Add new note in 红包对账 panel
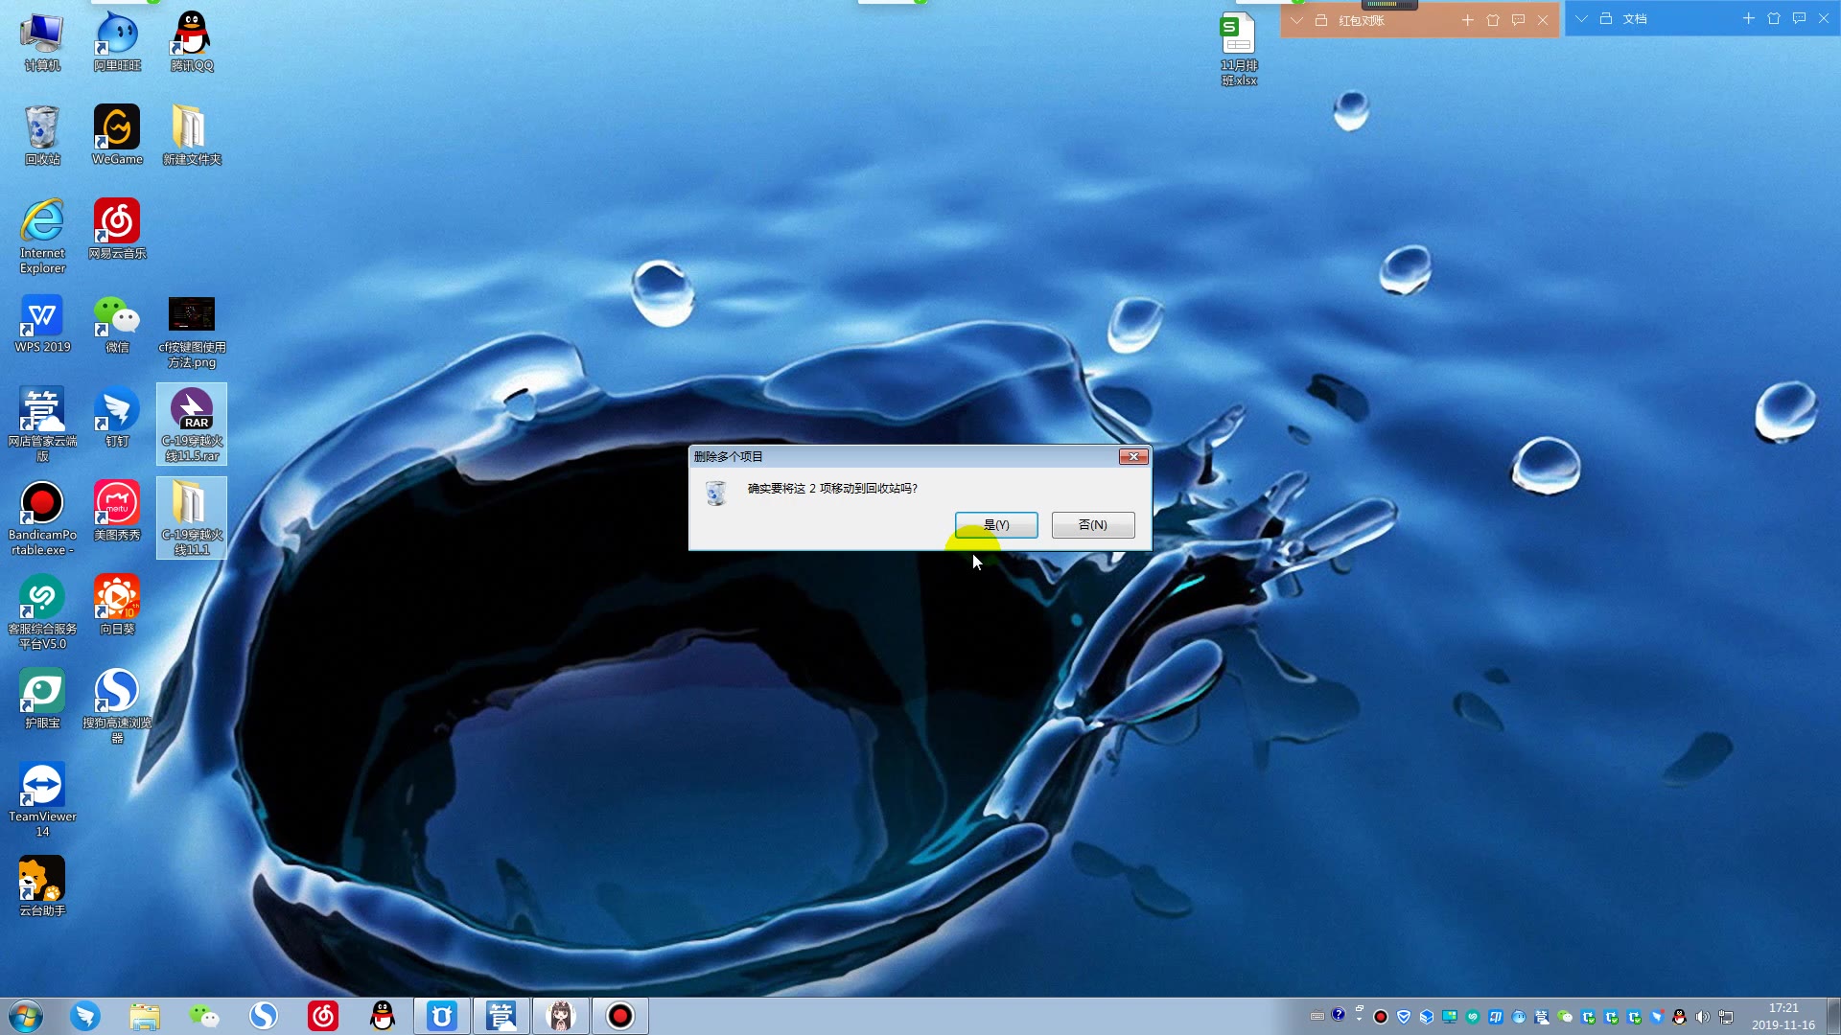Viewport: 1841px width, 1035px height. [x=1467, y=20]
